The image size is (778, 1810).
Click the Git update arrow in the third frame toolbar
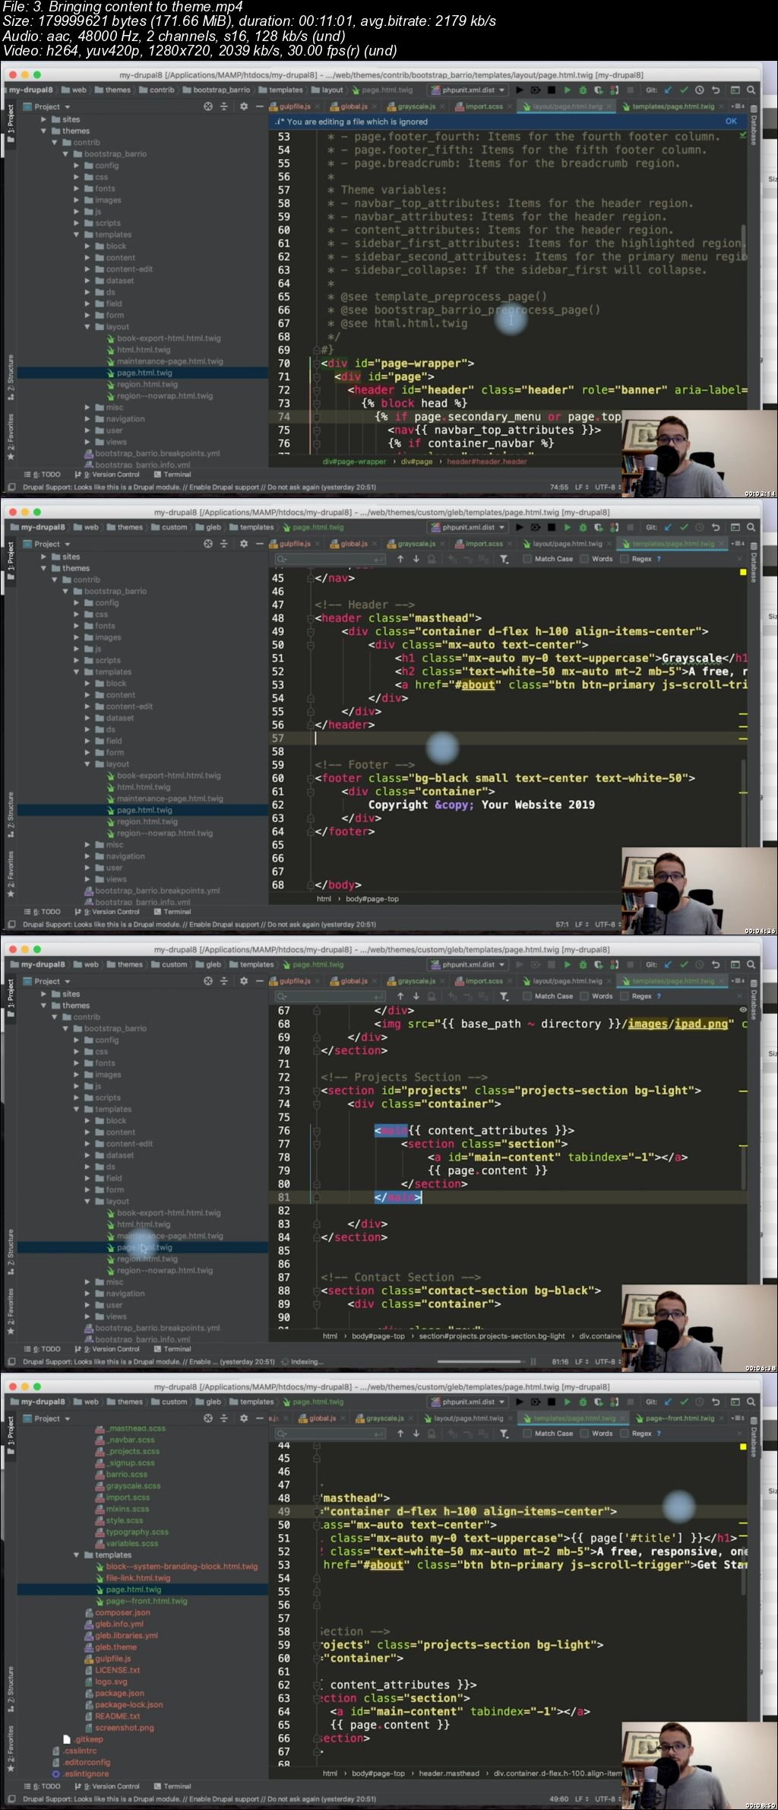click(x=668, y=964)
